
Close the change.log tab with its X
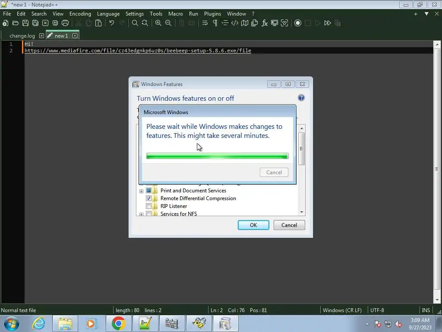point(41,35)
